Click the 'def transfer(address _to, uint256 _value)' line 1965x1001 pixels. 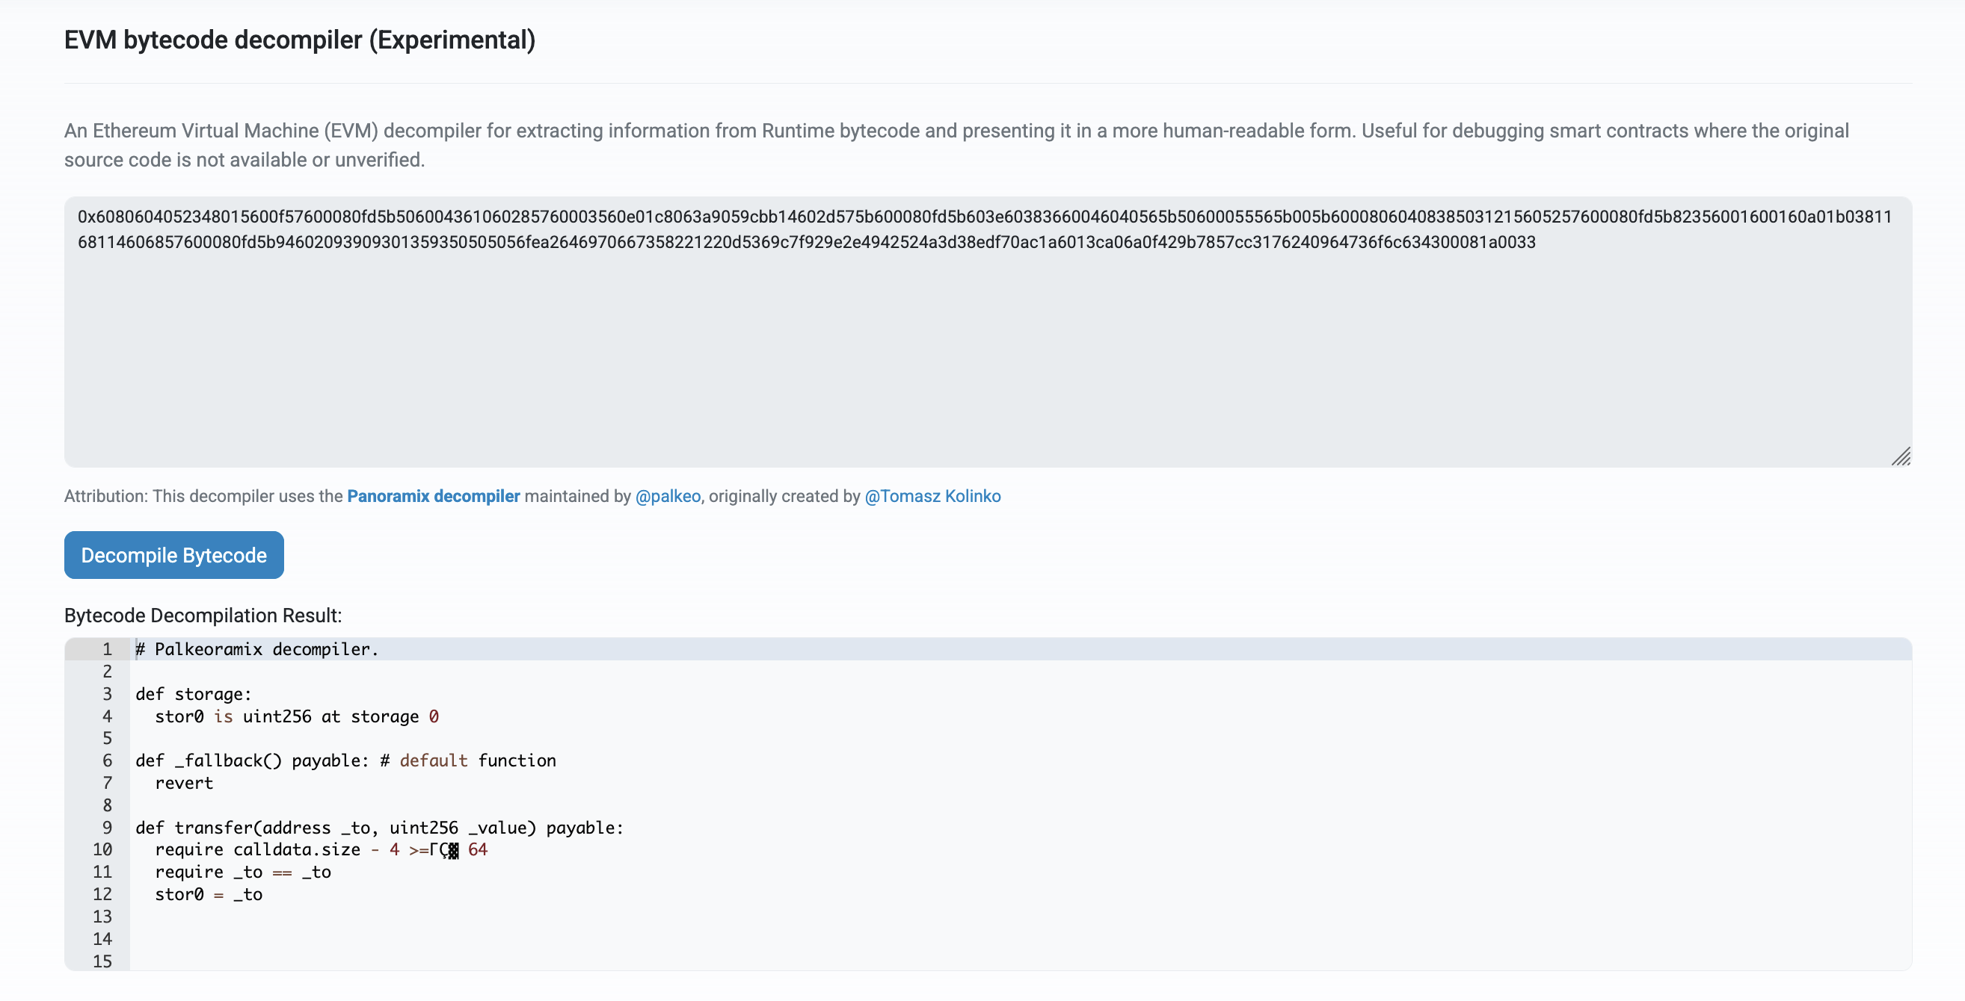click(x=379, y=828)
